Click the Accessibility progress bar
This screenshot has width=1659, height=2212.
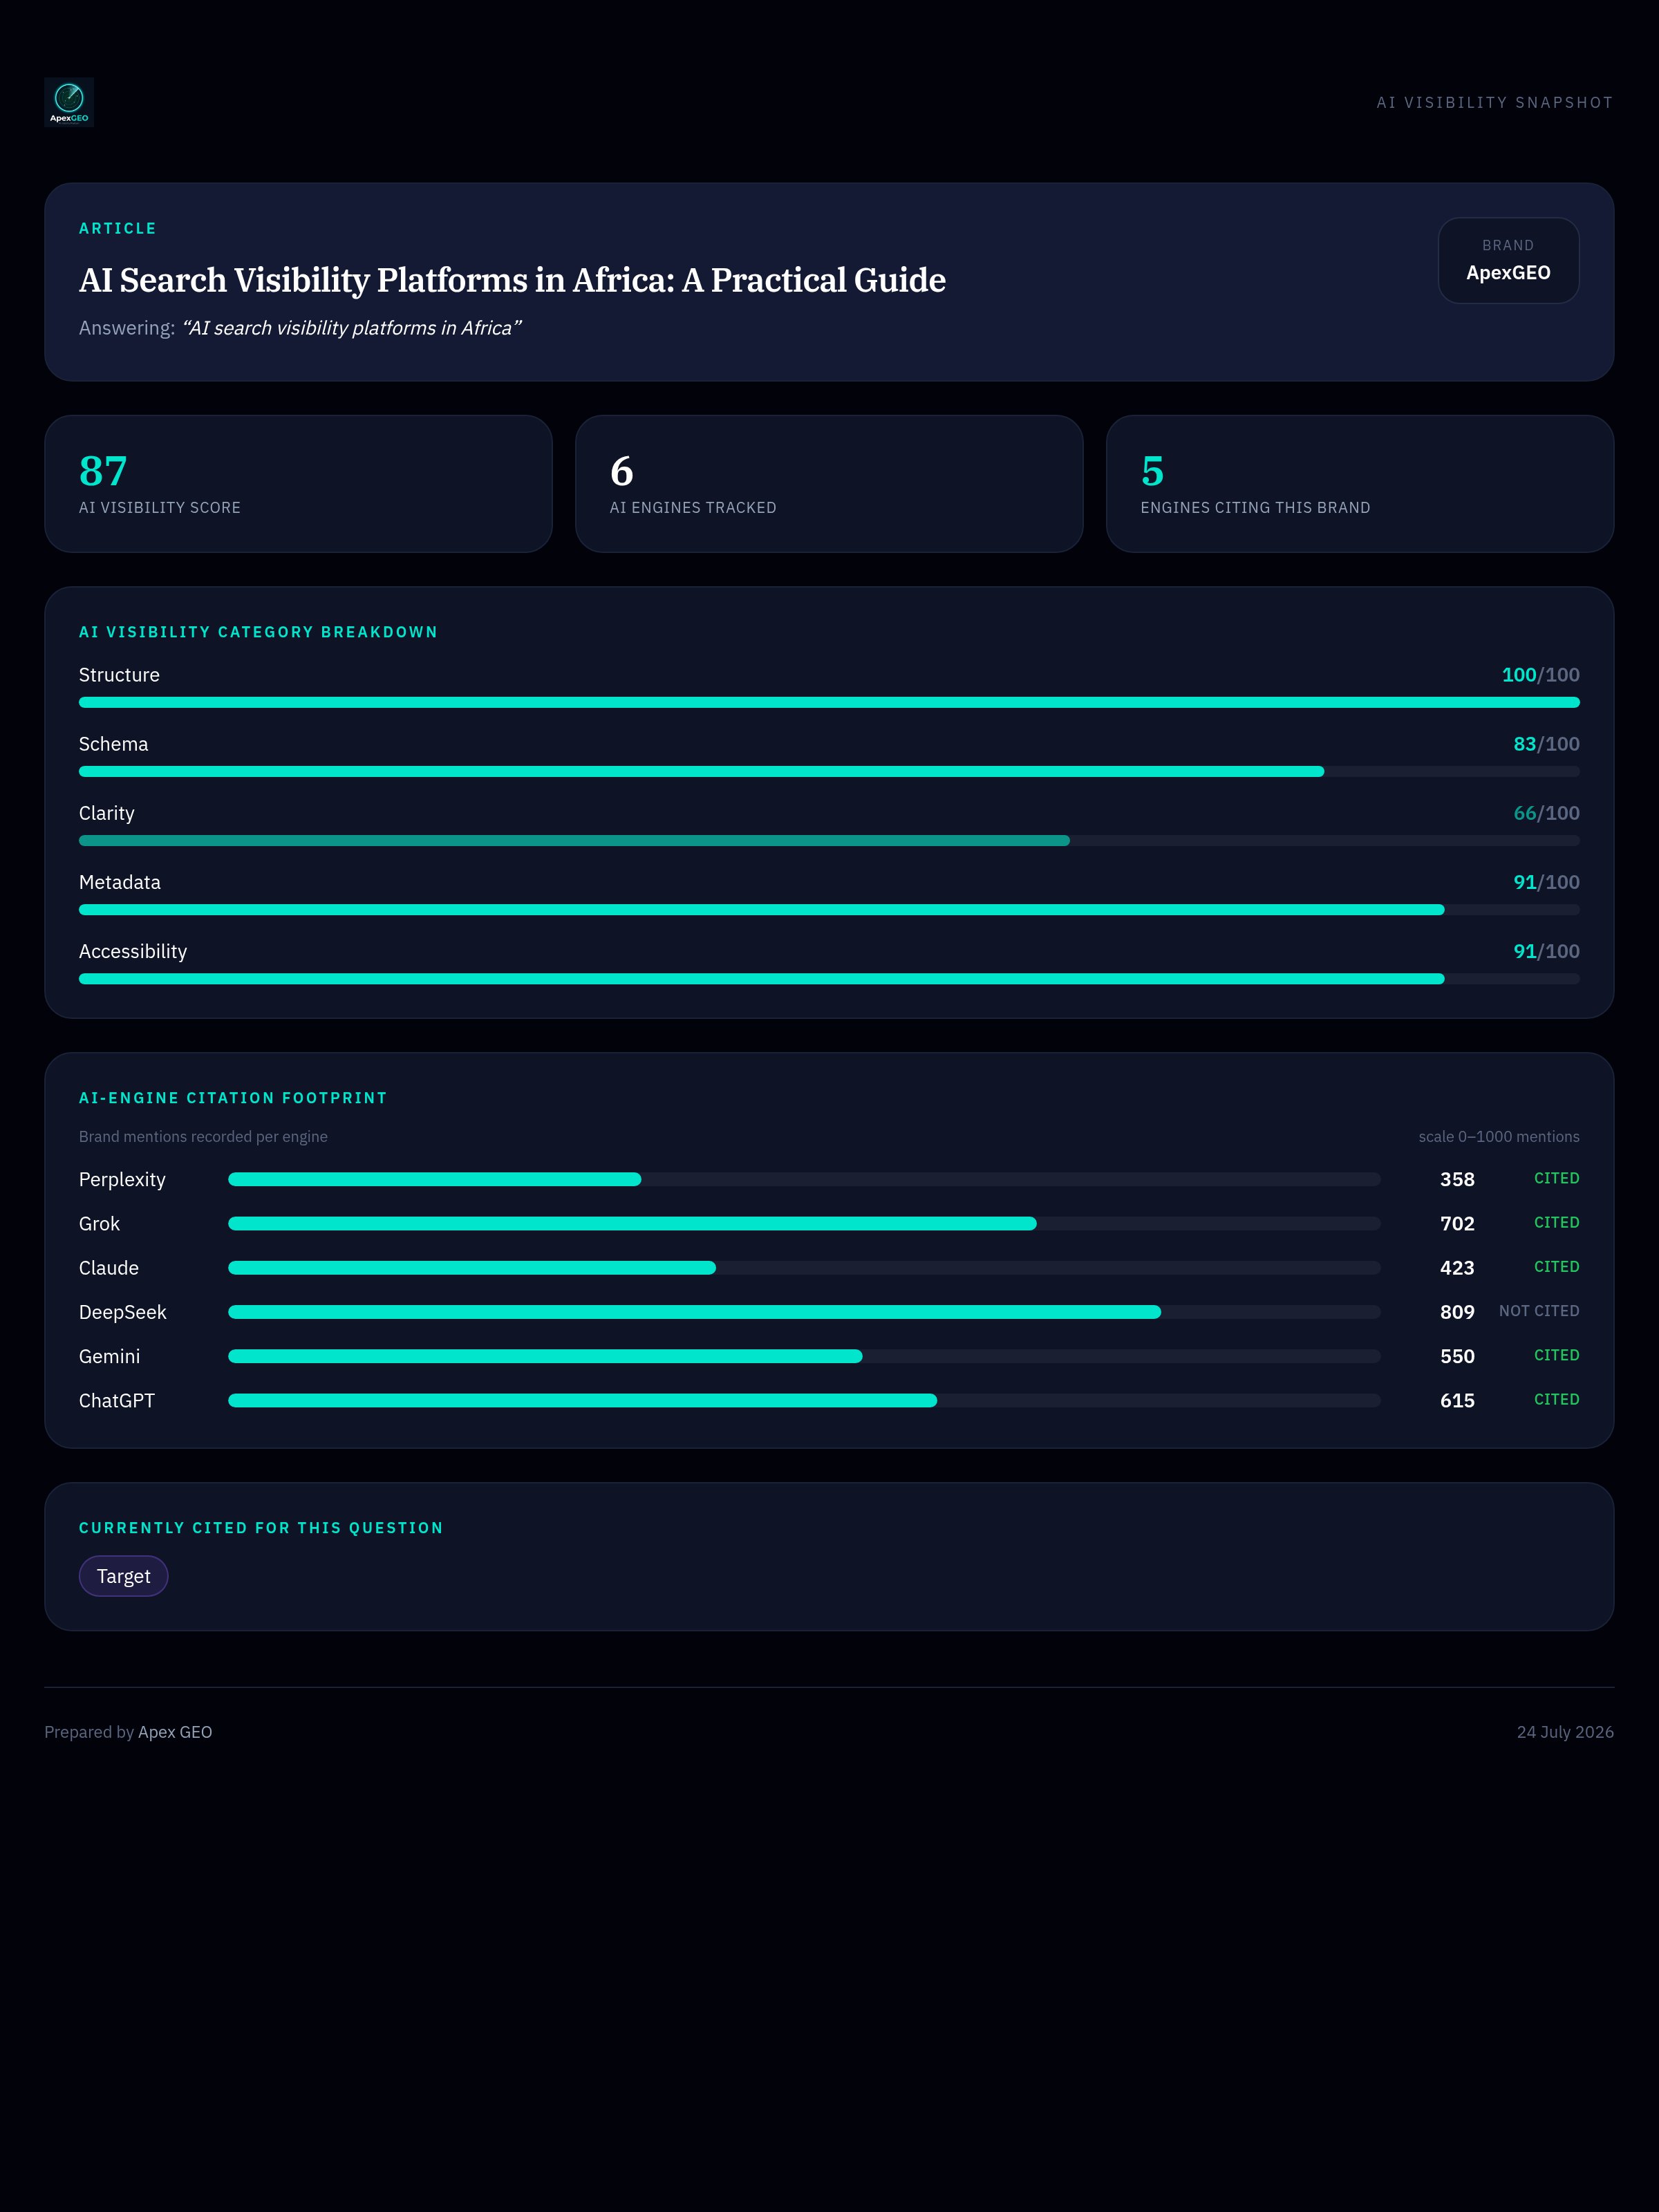[829, 978]
